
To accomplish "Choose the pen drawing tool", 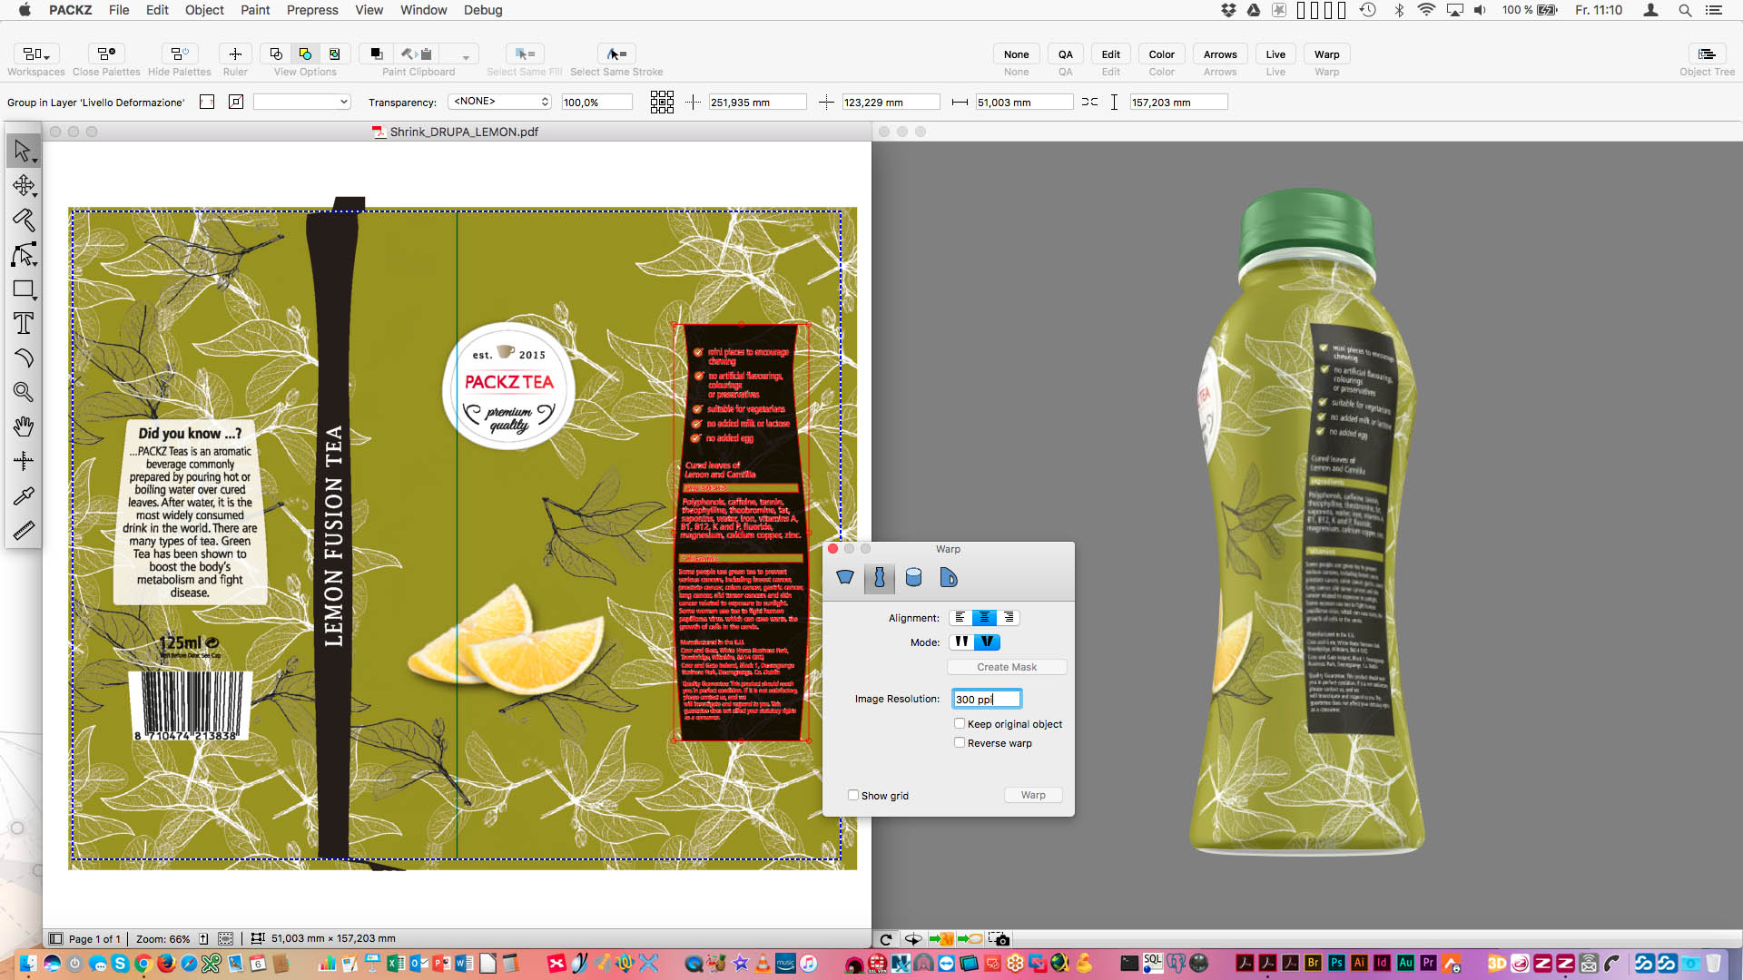I will (24, 220).
